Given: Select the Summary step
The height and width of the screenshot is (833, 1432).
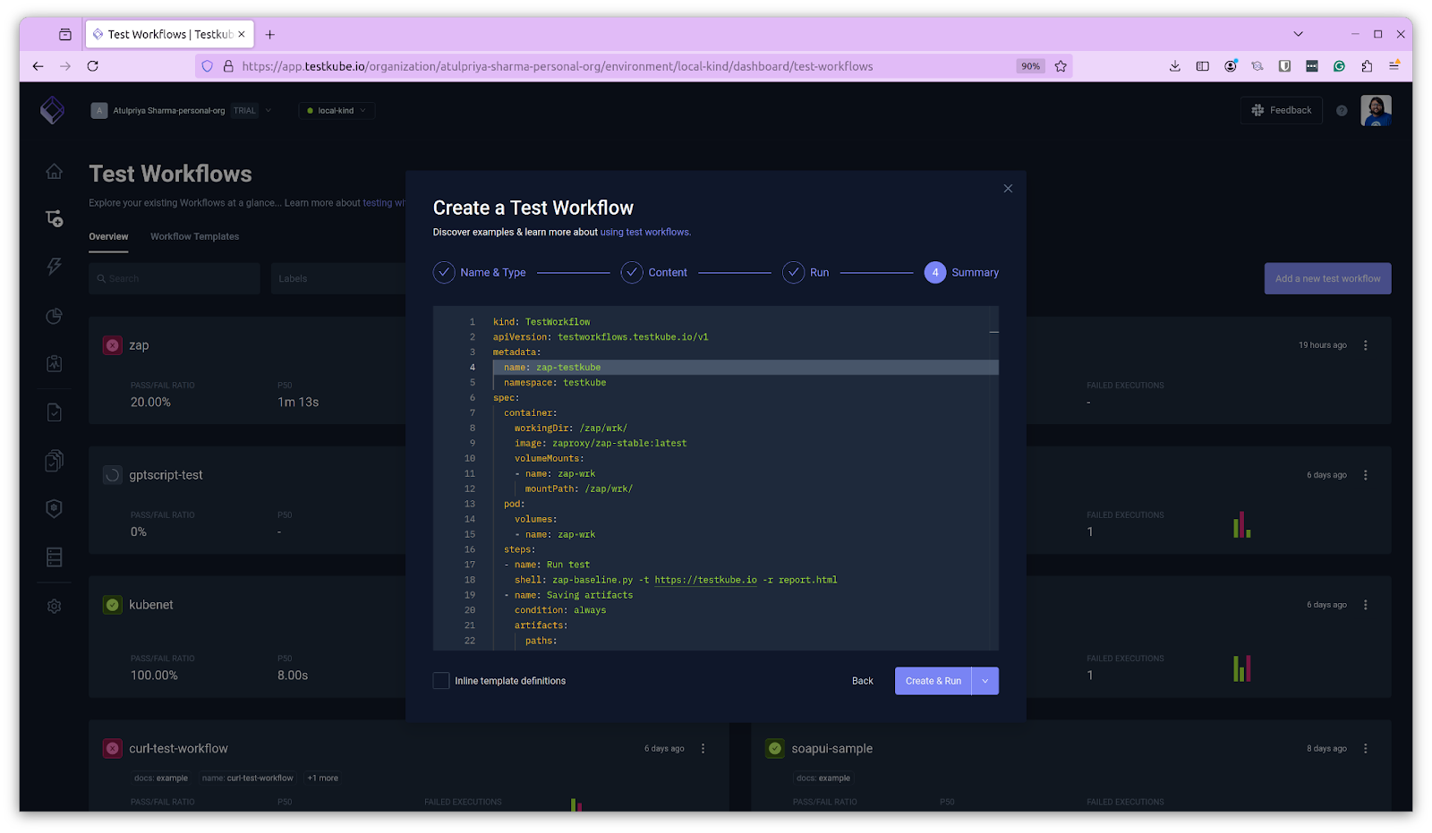Looking at the screenshot, I should tap(961, 273).
